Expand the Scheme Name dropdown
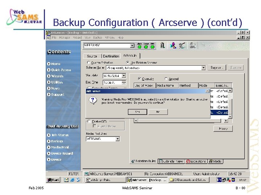This screenshot has height=195, width=261. coord(203,68)
